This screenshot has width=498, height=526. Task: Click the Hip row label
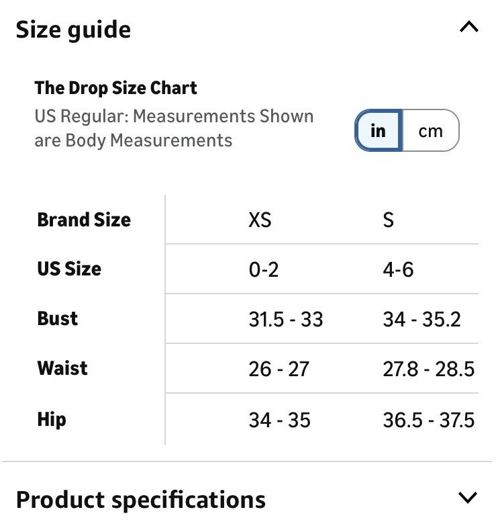coord(52,420)
